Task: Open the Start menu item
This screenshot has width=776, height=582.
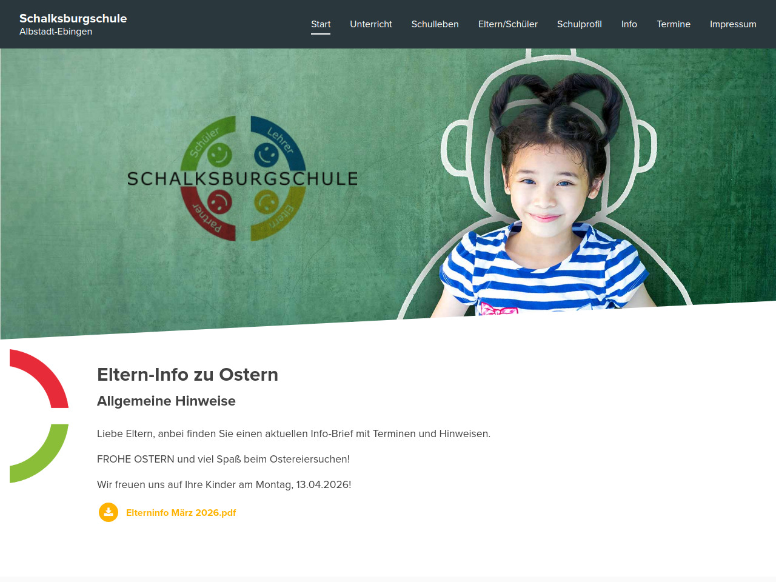Action: point(321,24)
